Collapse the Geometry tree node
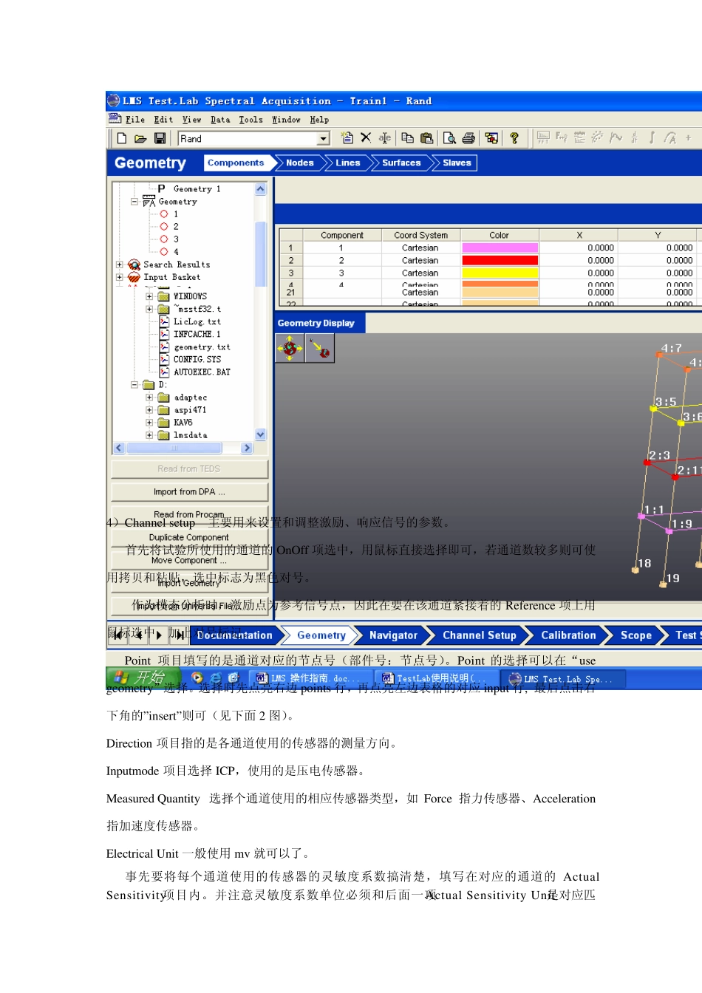 point(134,201)
